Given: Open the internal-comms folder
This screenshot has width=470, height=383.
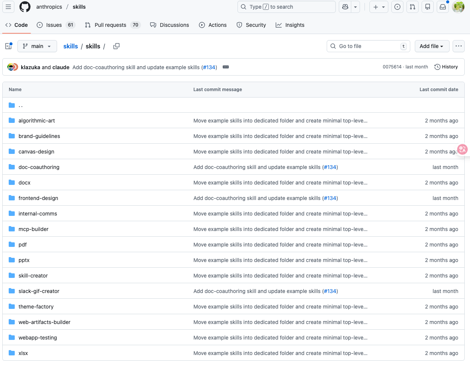Looking at the screenshot, I should pyautogui.click(x=38, y=214).
